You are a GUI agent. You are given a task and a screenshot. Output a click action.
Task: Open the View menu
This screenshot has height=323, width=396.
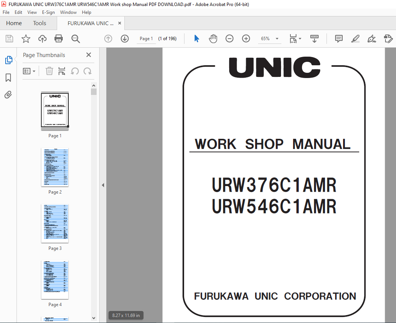[x=32, y=12]
